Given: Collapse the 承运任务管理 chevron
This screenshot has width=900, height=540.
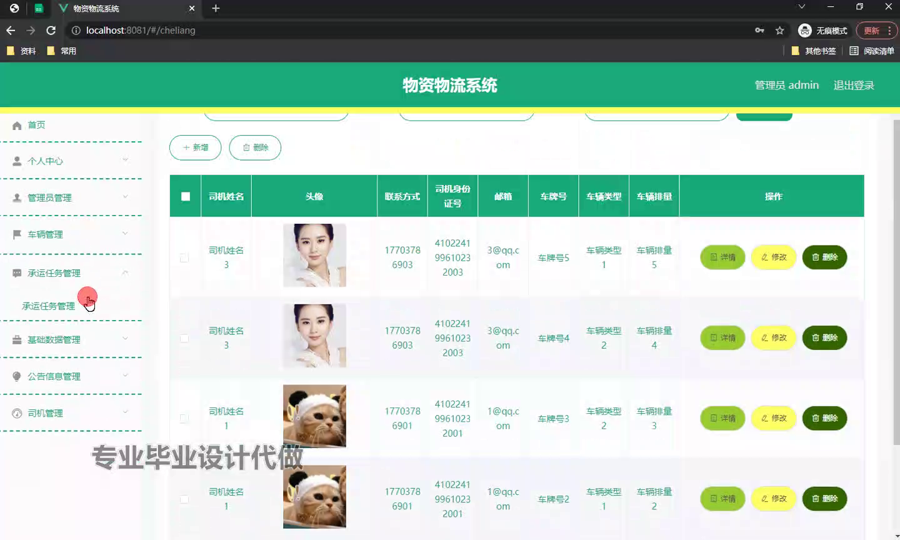Looking at the screenshot, I should 125,272.
